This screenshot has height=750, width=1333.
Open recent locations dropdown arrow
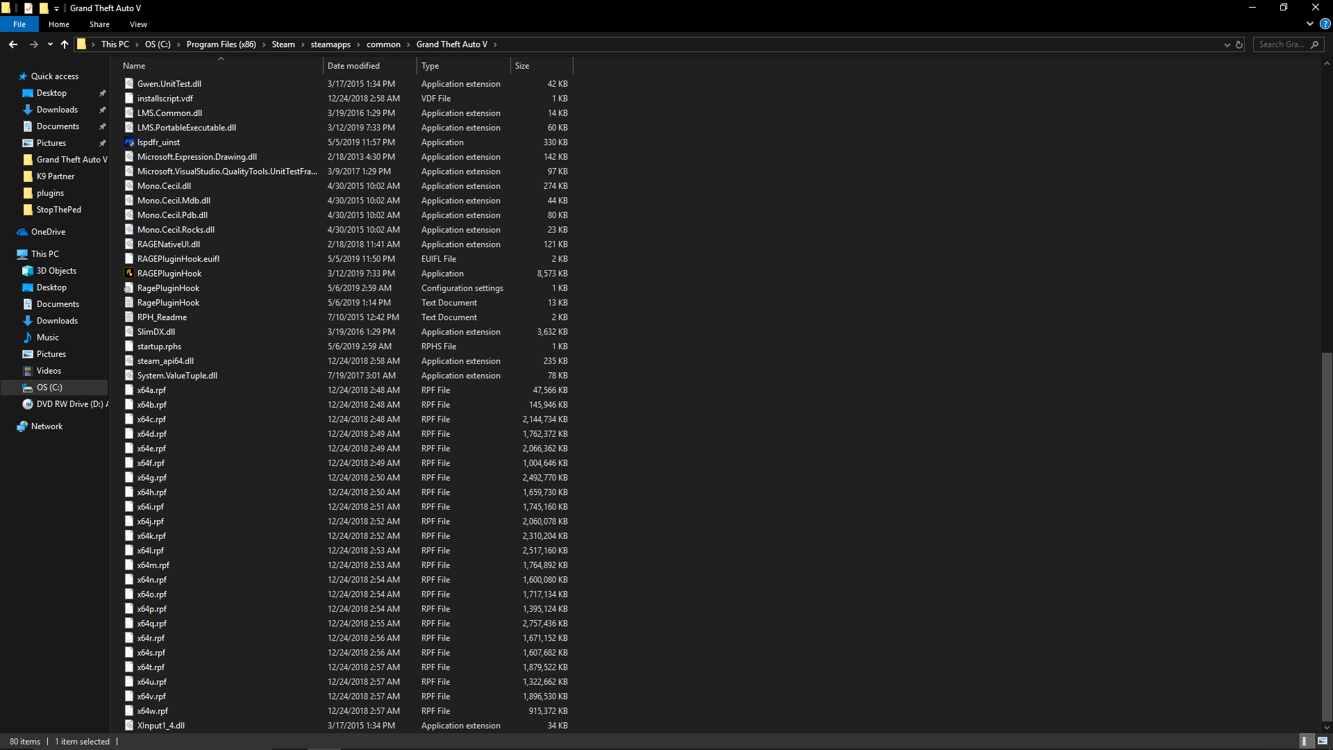pos(50,44)
